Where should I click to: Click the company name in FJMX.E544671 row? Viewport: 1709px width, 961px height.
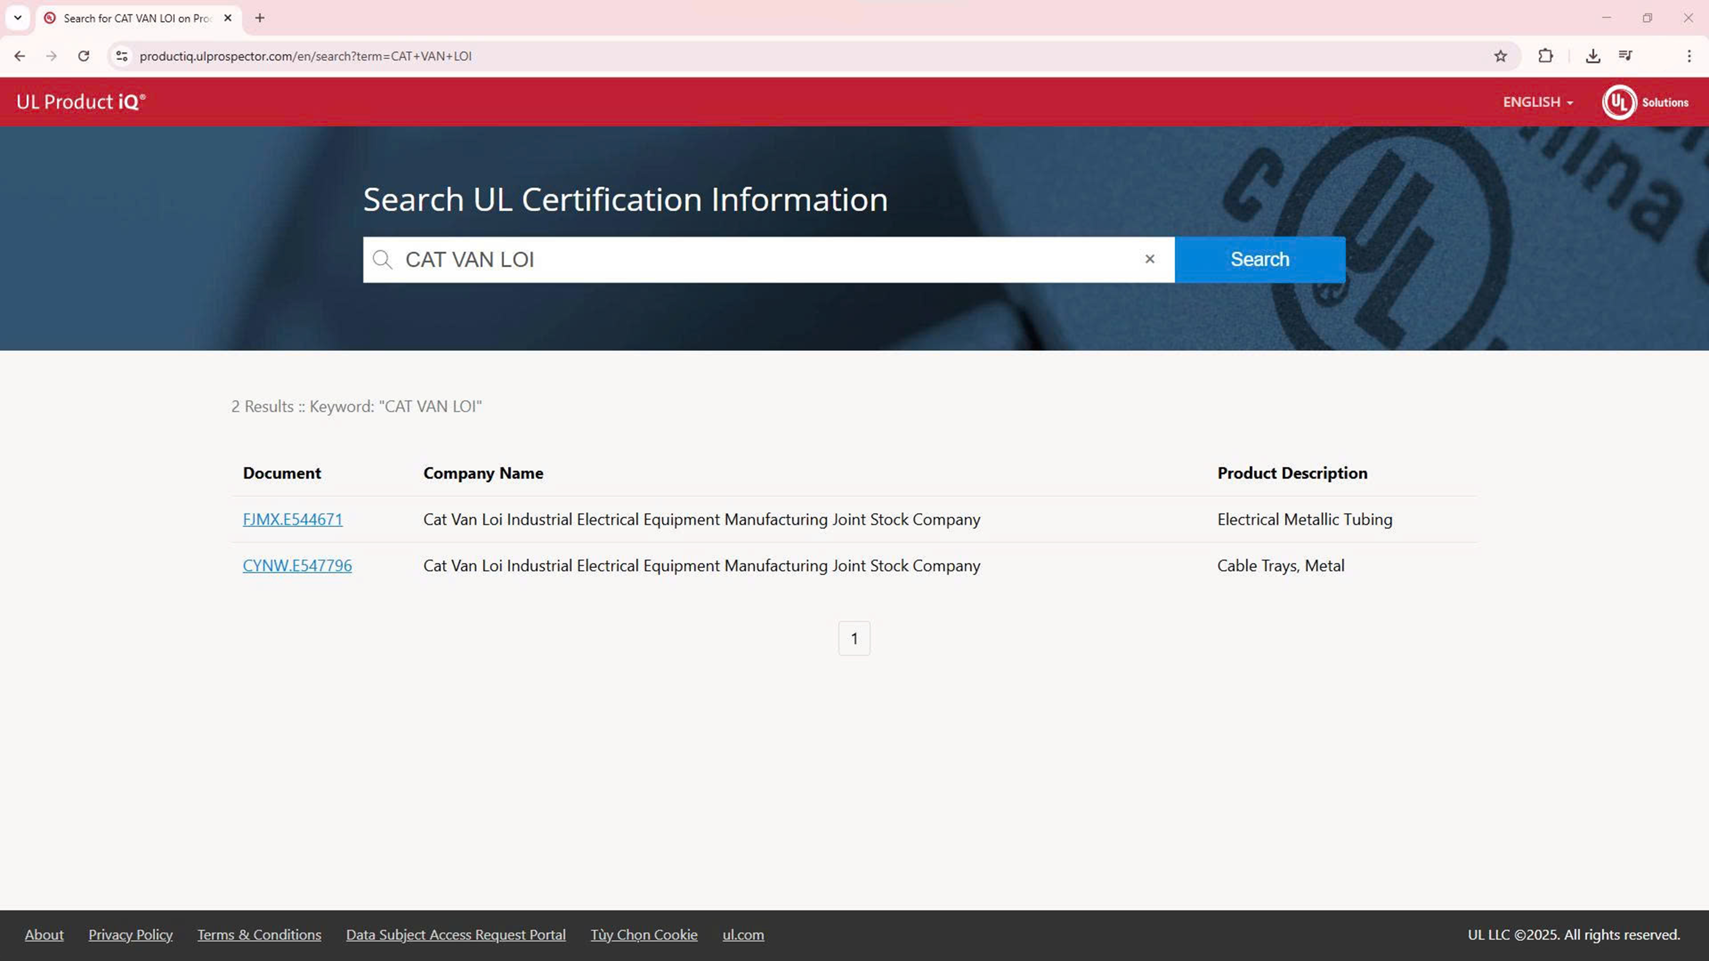[702, 519]
